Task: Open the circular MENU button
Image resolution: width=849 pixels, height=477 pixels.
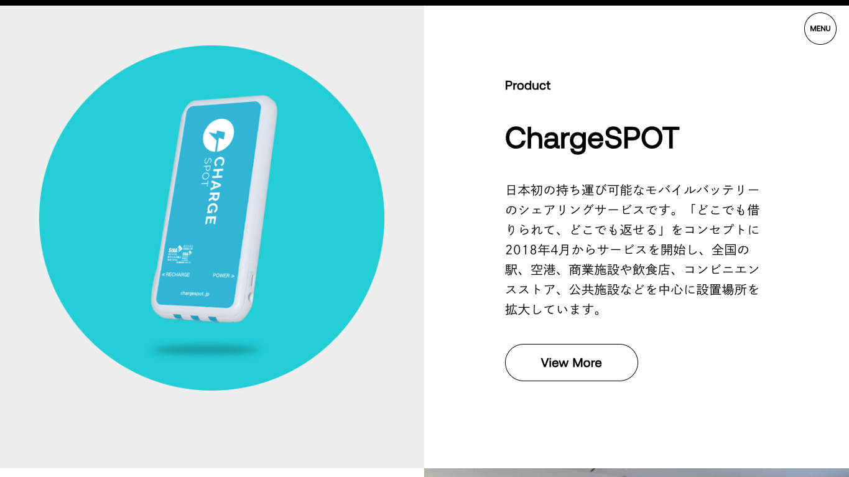Action: click(x=820, y=29)
